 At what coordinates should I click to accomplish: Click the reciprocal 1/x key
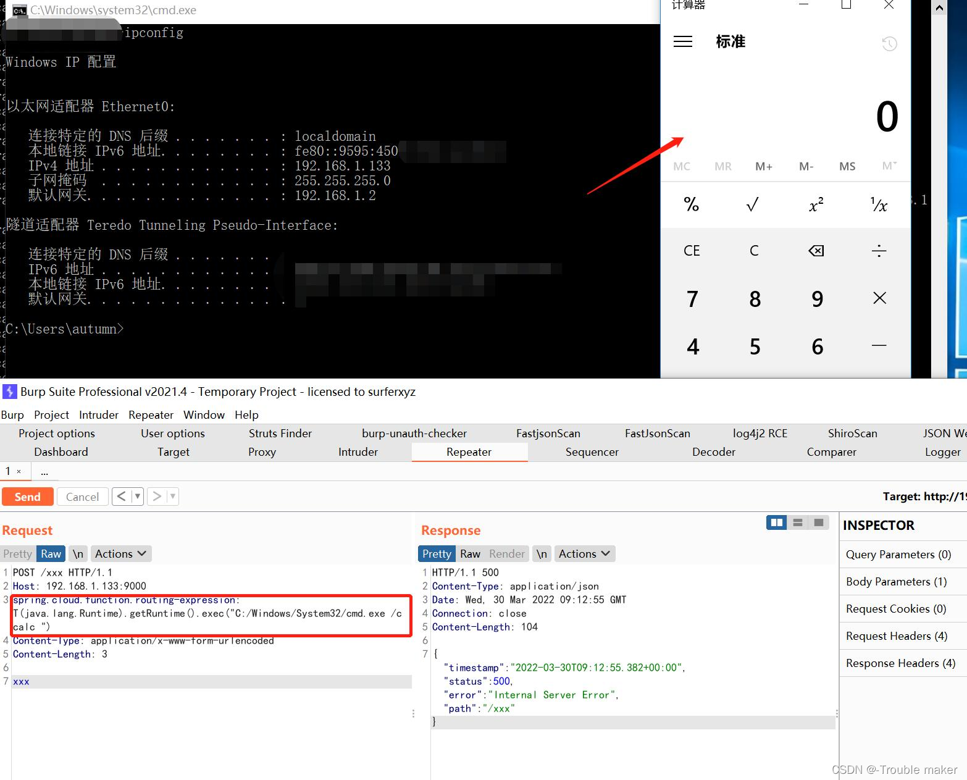click(879, 204)
